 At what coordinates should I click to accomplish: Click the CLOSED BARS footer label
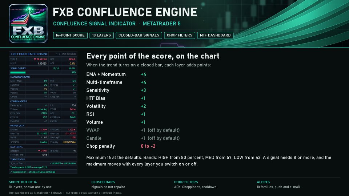point(103,182)
